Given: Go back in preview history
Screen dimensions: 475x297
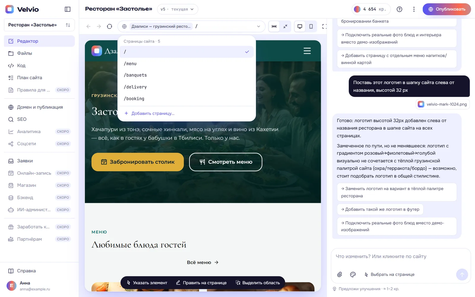Looking at the screenshot, I should [x=88, y=26].
